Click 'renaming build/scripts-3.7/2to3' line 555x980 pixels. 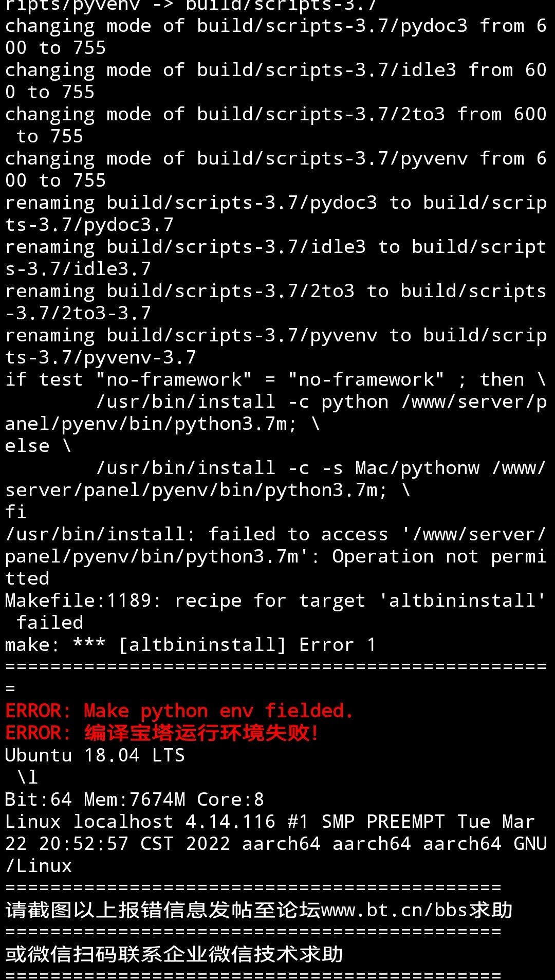tap(275, 302)
